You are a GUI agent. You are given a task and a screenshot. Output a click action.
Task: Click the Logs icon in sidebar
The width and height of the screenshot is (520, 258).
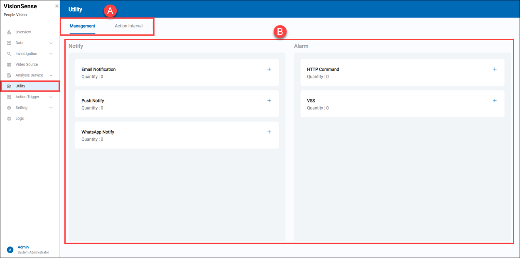pyautogui.click(x=9, y=119)
